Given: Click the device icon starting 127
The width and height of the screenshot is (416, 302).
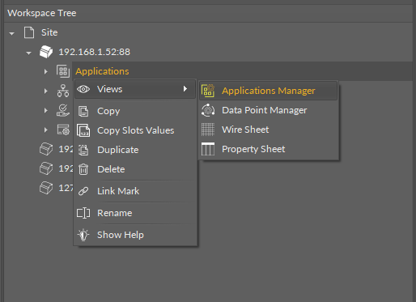Looking at the screenshot, I should click(x=46, y=188).
